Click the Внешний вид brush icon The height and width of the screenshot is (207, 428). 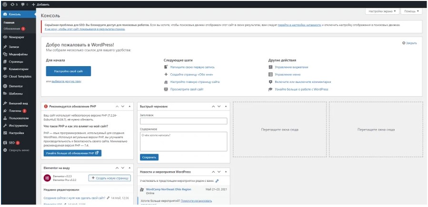point(5,103)
